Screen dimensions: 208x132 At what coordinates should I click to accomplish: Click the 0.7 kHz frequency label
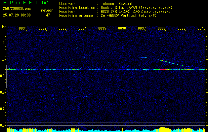(x=3, y=109)
